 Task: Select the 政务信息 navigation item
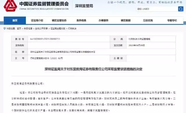[x=81, y=21]
